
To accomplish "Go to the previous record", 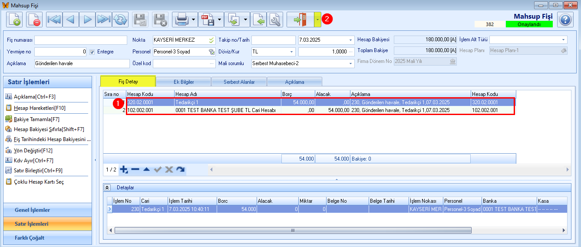I will [x=70, y=20].
